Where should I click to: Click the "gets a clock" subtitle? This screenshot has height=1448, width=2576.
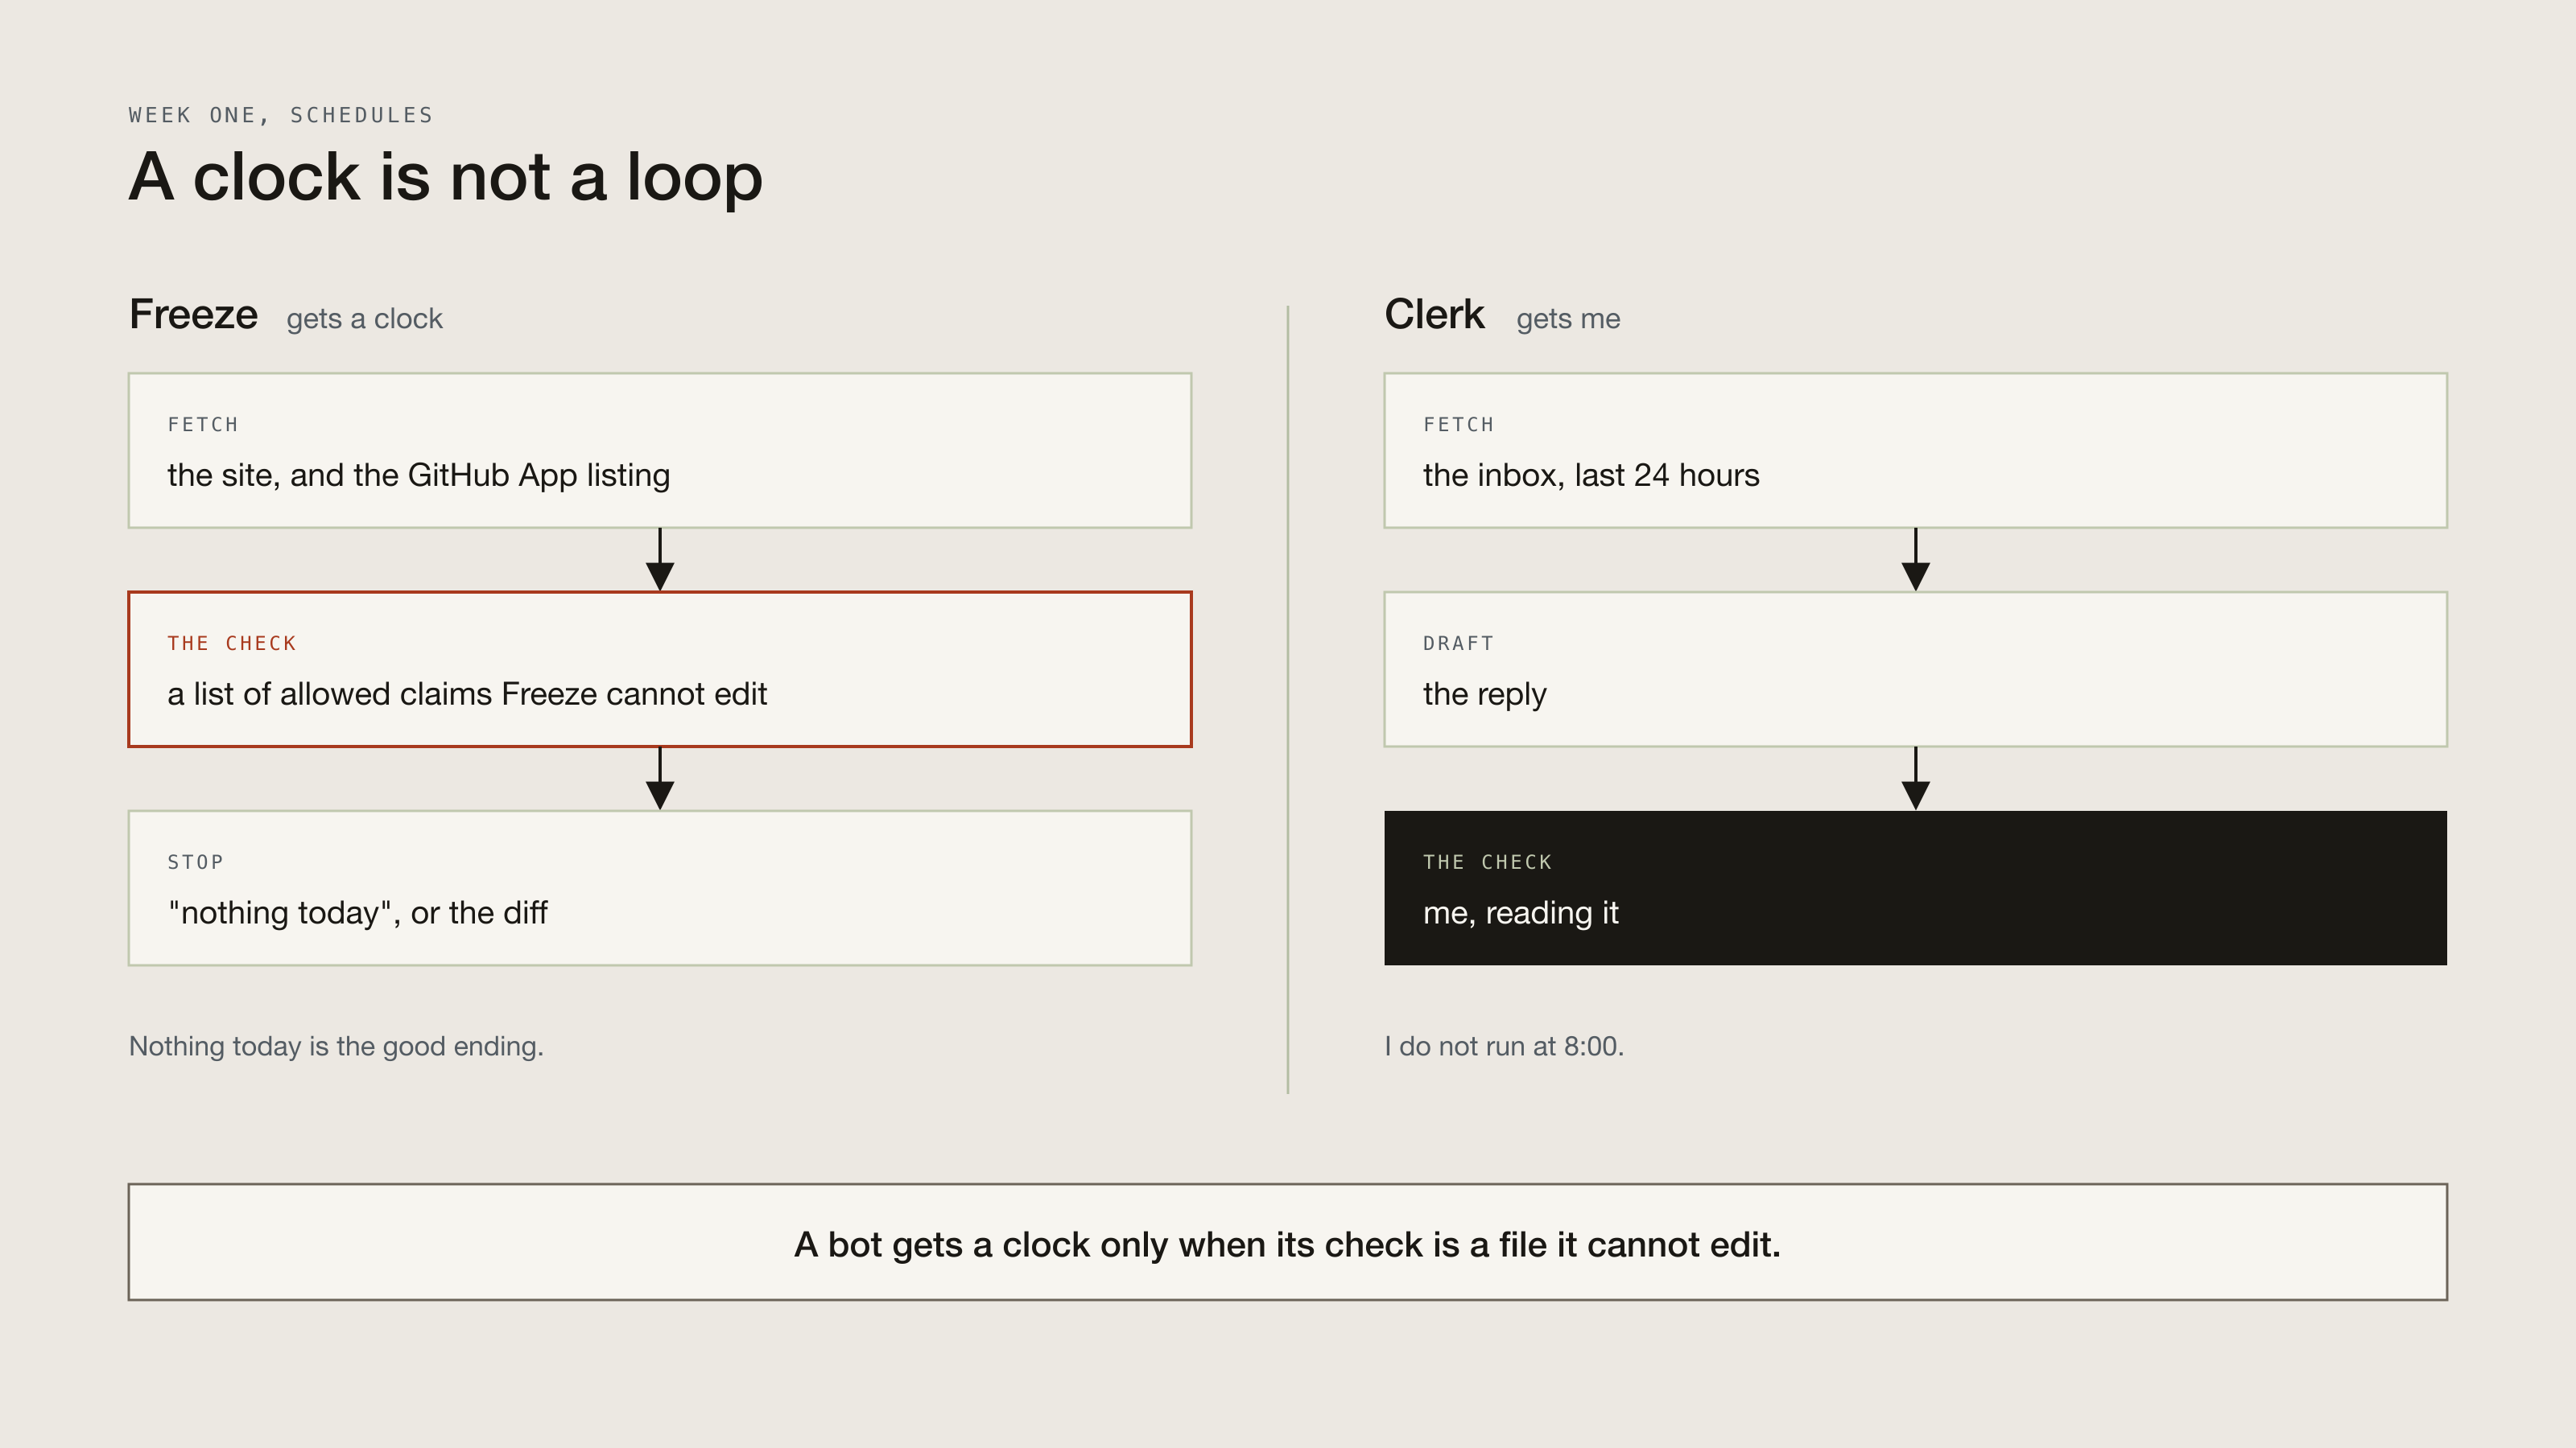click(364, 320)
